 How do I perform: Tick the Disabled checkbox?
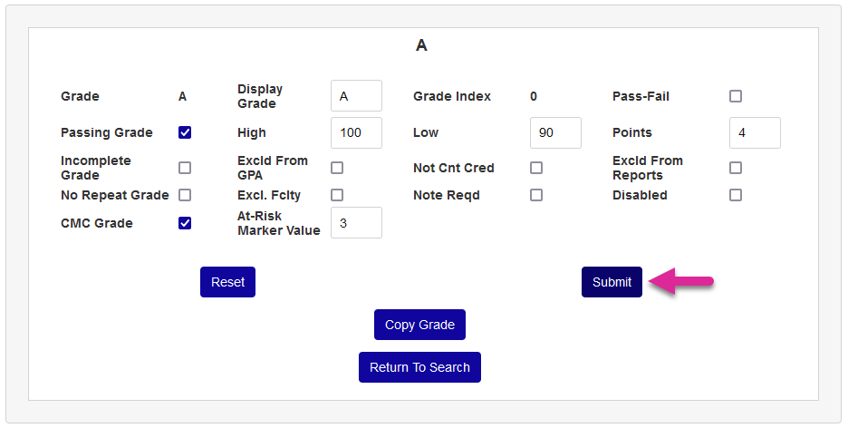736,195
